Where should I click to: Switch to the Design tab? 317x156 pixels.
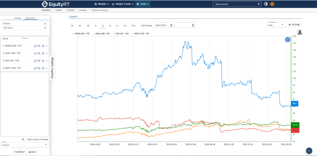(x=18, y=18)
